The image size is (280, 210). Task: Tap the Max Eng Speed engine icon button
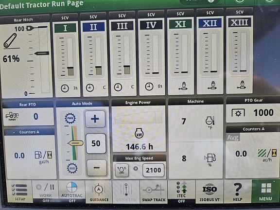[x=122, y=170]
